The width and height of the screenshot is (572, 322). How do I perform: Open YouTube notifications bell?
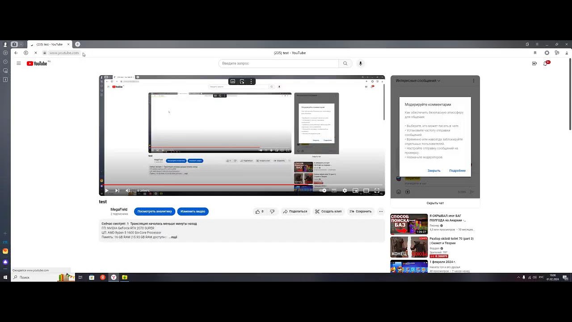545,64
